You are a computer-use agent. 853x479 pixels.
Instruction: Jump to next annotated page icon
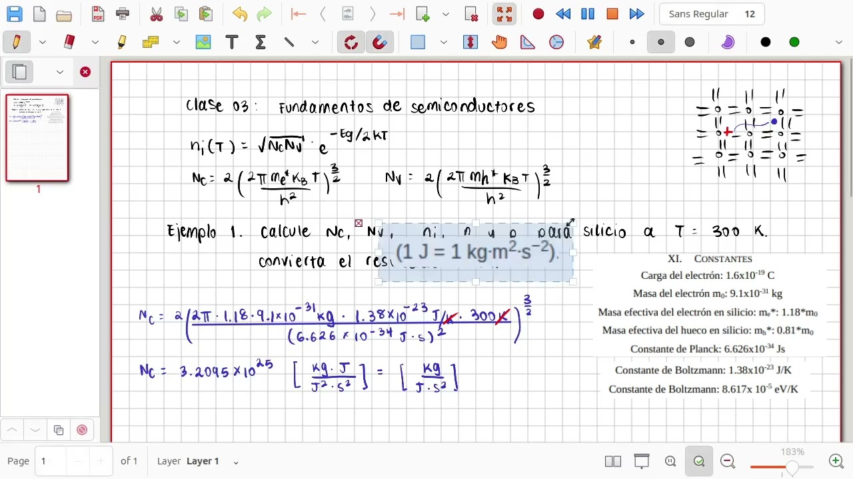click(x=347, y=14)
